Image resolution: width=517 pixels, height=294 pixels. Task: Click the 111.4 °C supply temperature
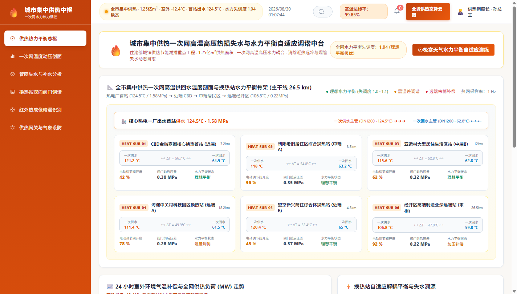132,227
